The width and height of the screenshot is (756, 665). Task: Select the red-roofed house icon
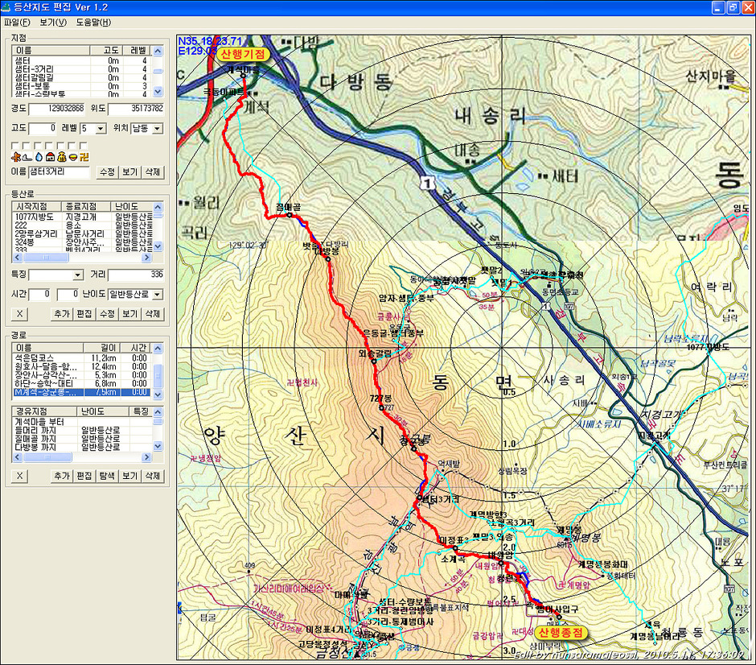[x=50, y=157]
